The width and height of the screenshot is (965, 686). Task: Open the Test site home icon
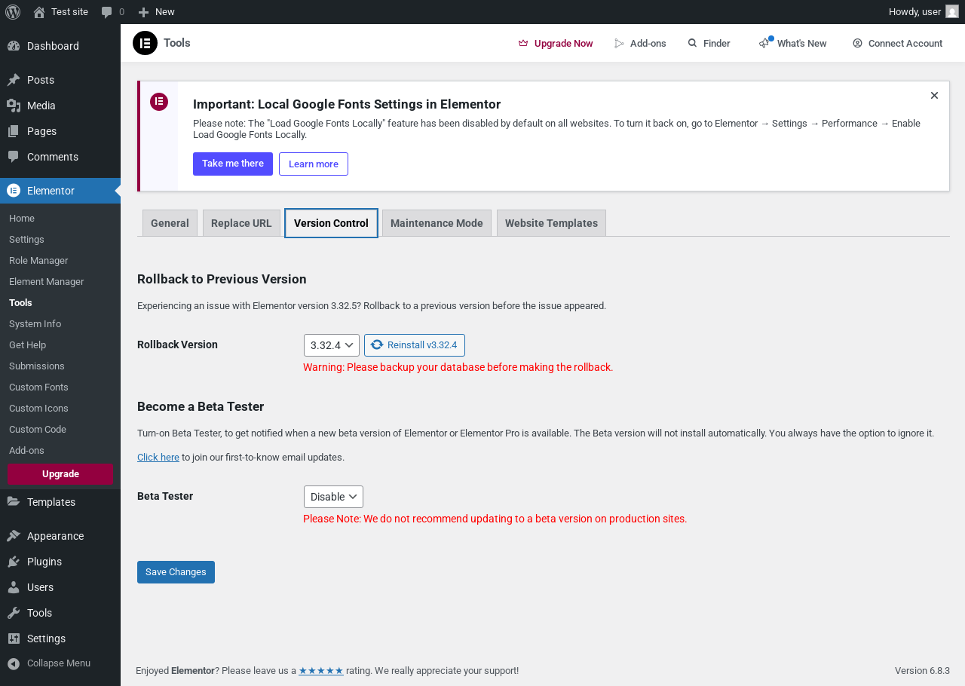point(39,12)
